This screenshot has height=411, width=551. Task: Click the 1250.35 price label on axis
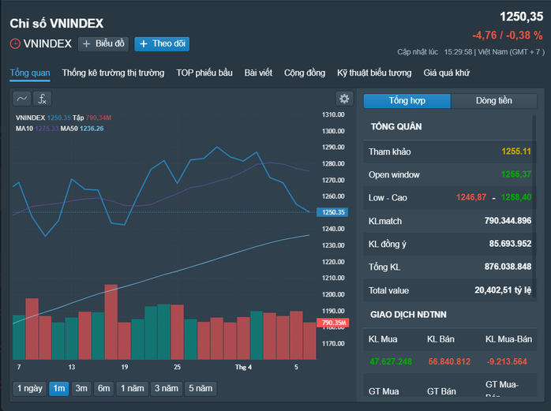click(x=332, y=212)
